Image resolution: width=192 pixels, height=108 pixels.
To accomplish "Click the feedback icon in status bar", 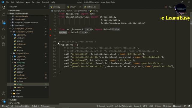I will [185, 106].
